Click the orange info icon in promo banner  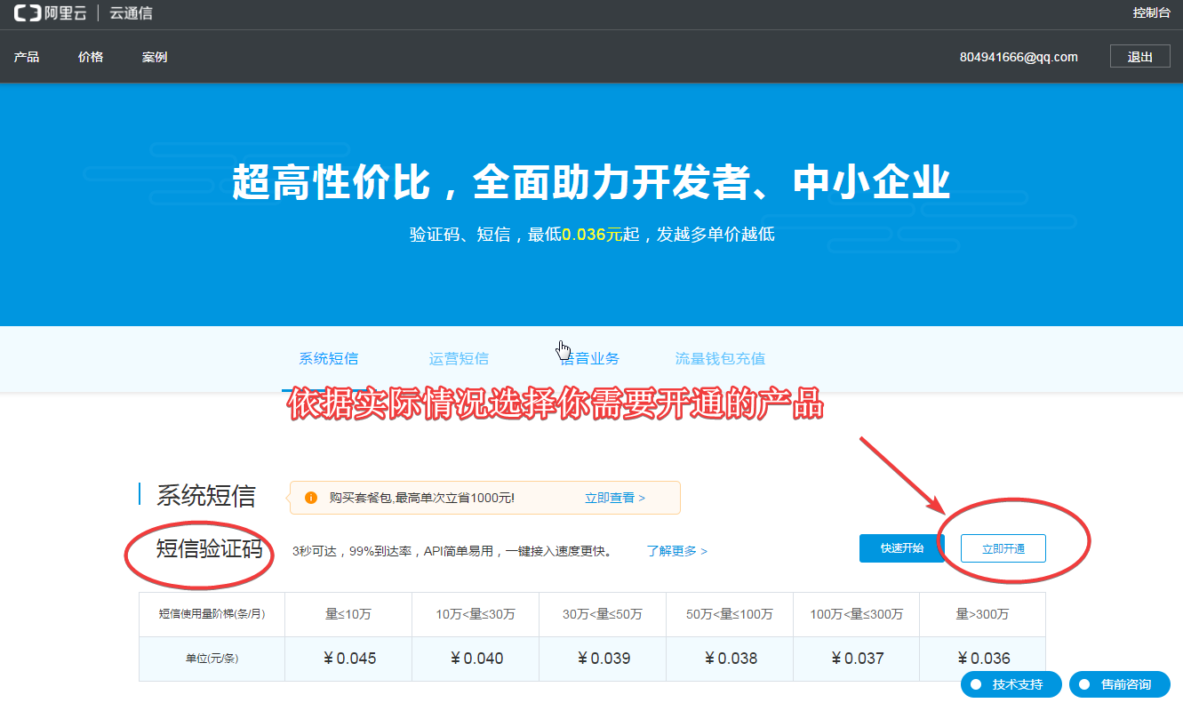point(311,498)
